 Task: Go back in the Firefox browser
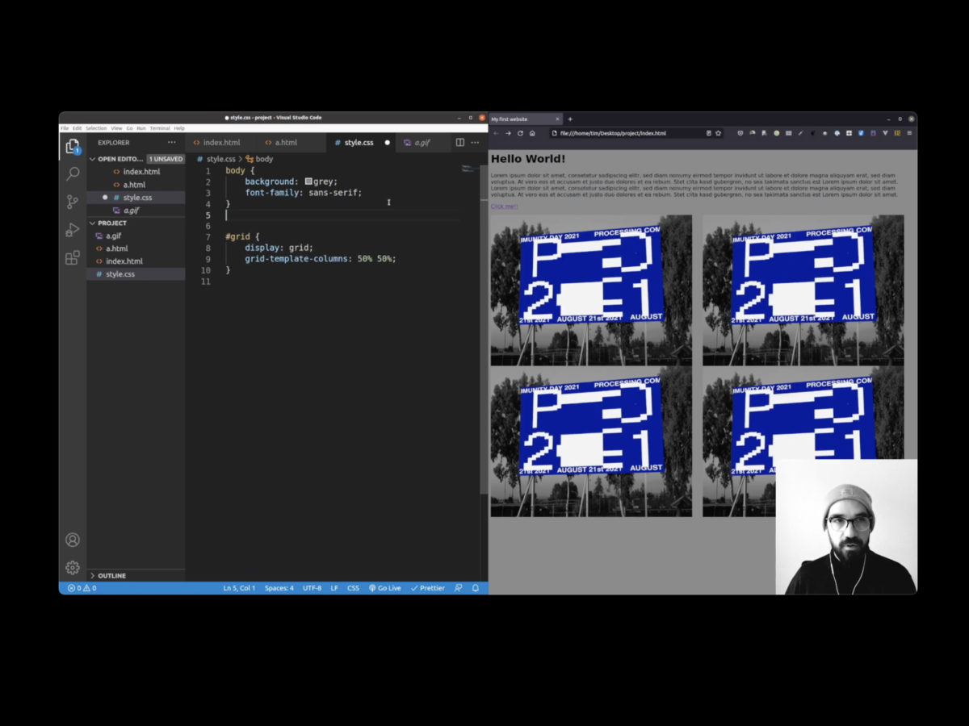(496, 133)
